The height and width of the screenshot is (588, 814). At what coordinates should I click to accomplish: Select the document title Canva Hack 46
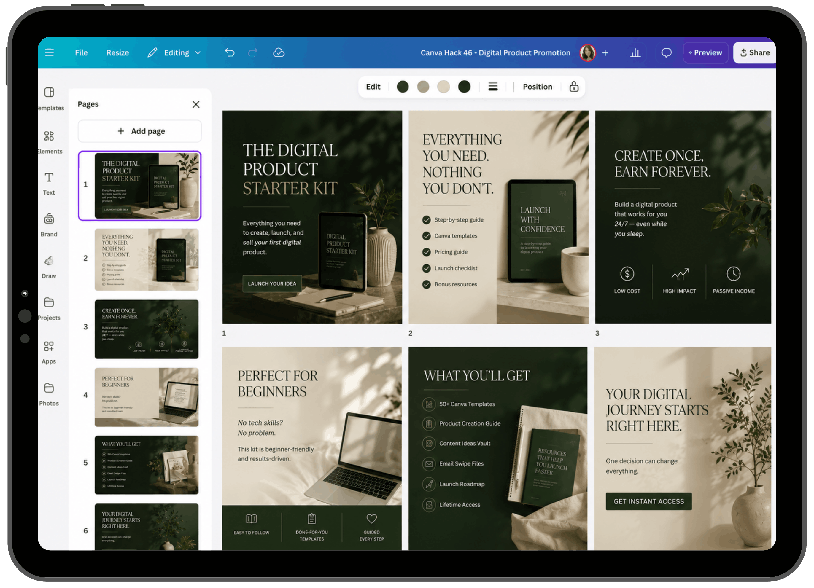[x=495, y=53]
